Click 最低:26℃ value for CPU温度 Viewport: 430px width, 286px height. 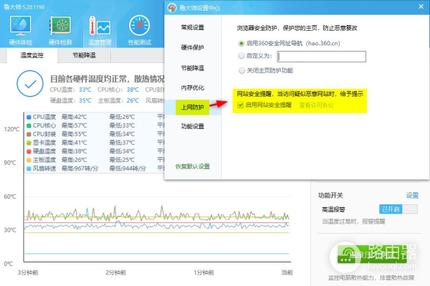pyautogui.click(x=122, y=117)
